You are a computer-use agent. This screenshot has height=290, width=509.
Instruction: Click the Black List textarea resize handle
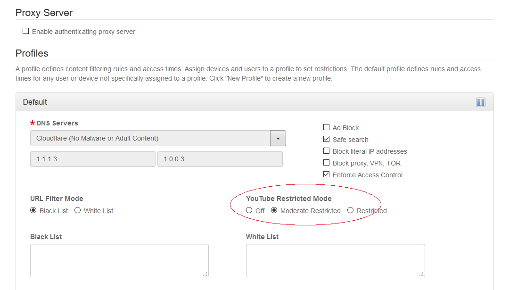206,274
